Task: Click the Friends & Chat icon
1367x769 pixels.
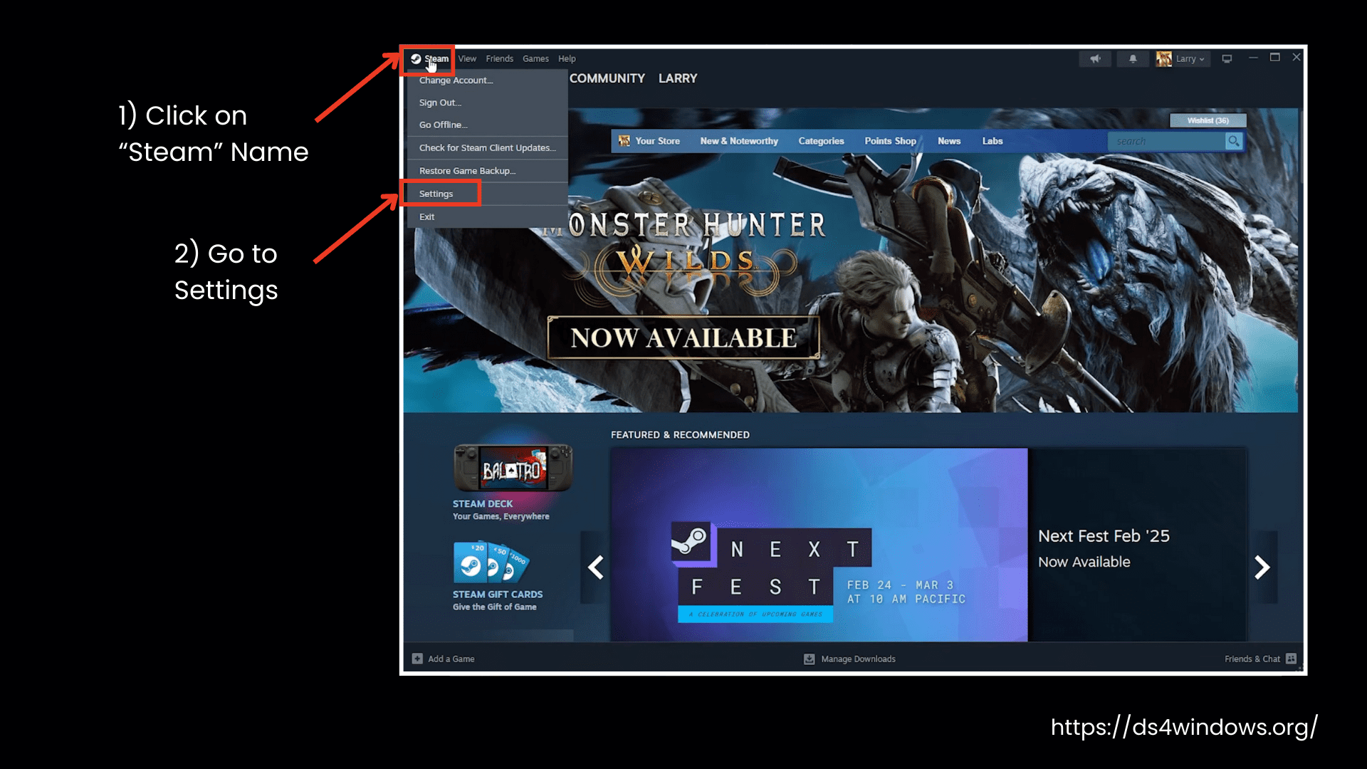Action: [1292, 659]
